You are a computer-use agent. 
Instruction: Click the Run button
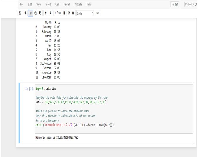point(58,13)
